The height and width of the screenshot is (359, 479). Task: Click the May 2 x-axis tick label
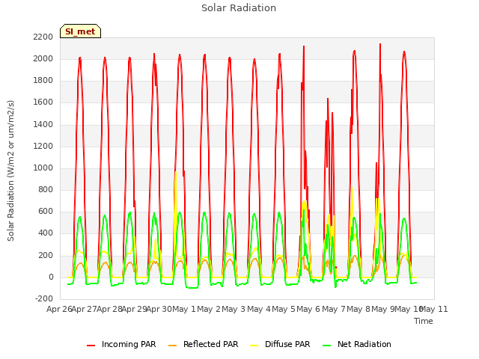point(209,309)
